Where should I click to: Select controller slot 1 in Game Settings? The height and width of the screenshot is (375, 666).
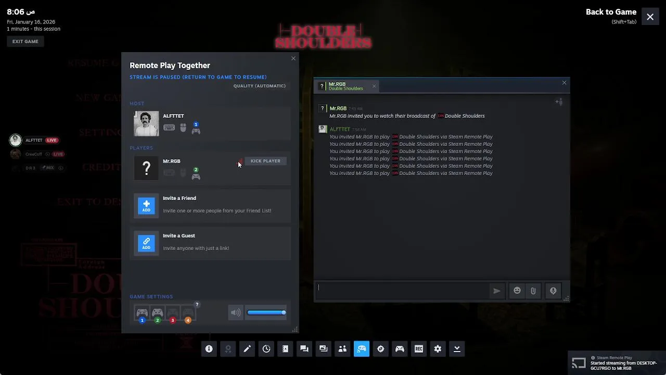coord(142,314)
